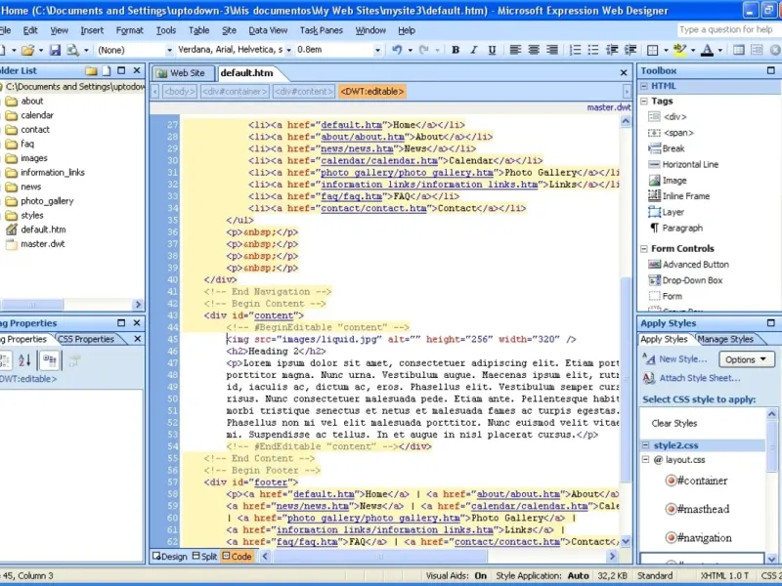782x586 pixels.
Task: Collapse the HTML section in Toolbox
Action: (x=644, y=86)
